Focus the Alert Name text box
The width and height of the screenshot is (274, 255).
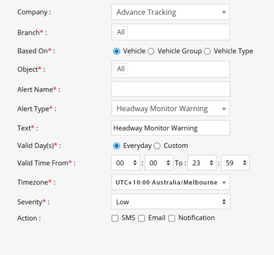[170, 89]
